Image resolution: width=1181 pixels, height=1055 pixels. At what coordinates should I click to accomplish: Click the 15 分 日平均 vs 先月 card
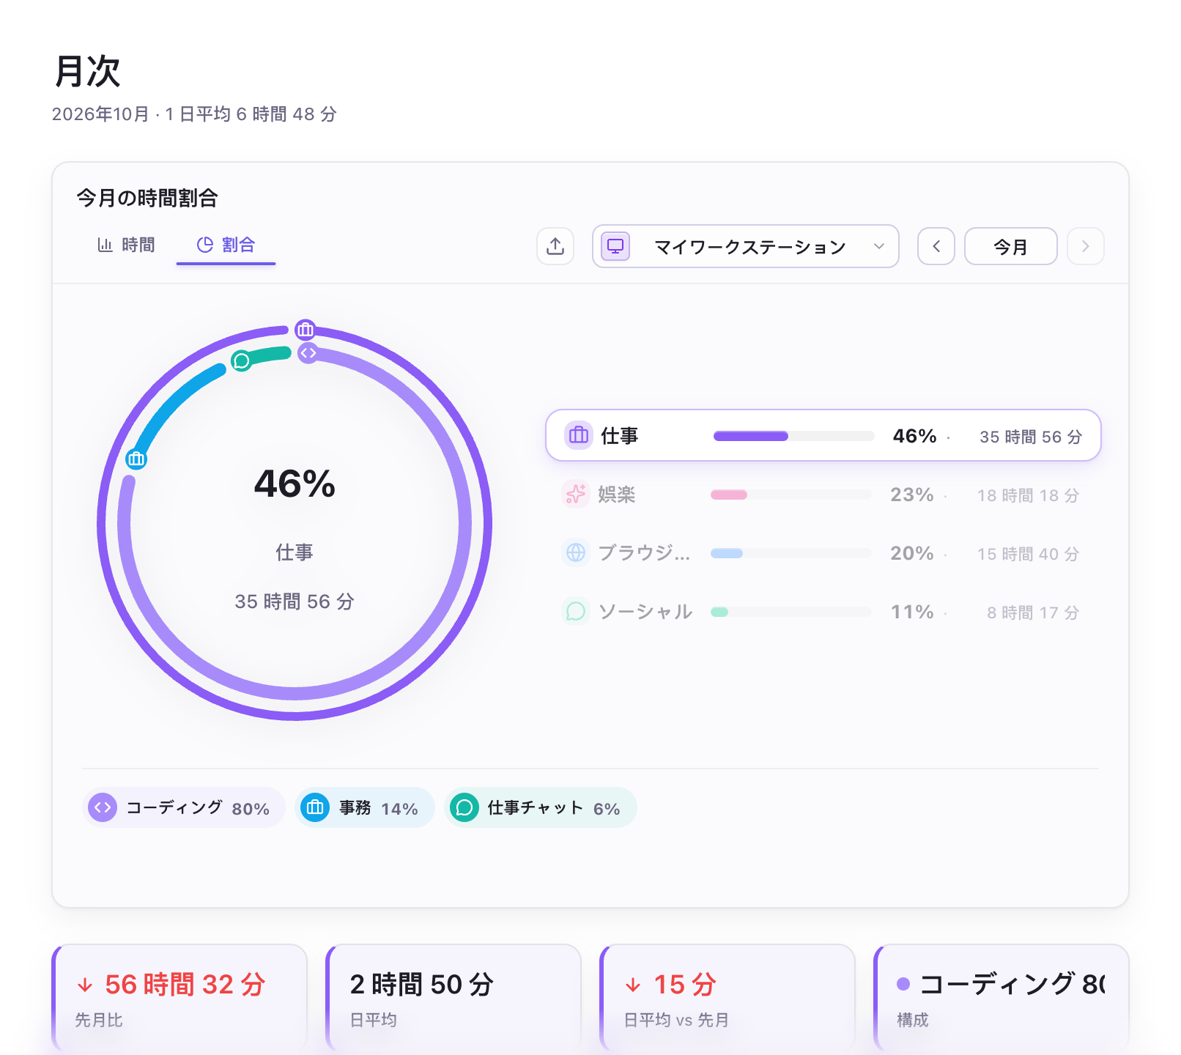pyautogui.click(x=728, y=999)
